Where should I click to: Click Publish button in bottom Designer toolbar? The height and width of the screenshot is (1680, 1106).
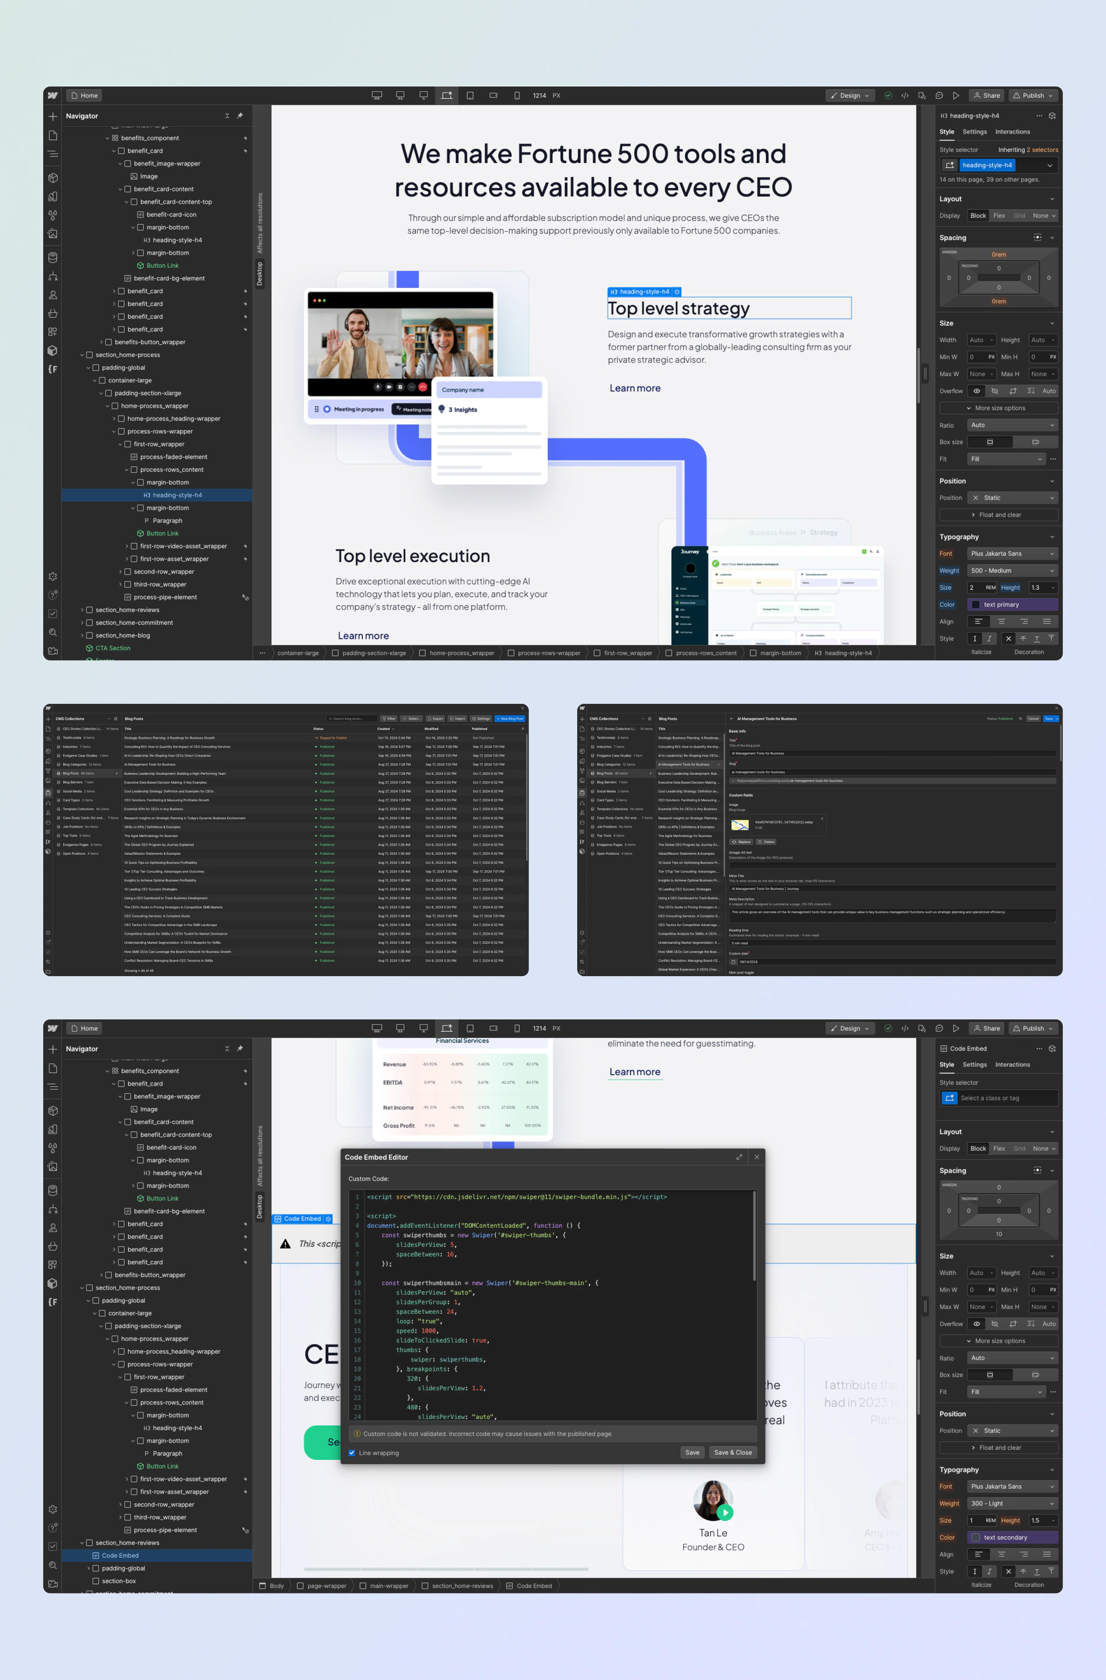(x=1034, y=1028)
